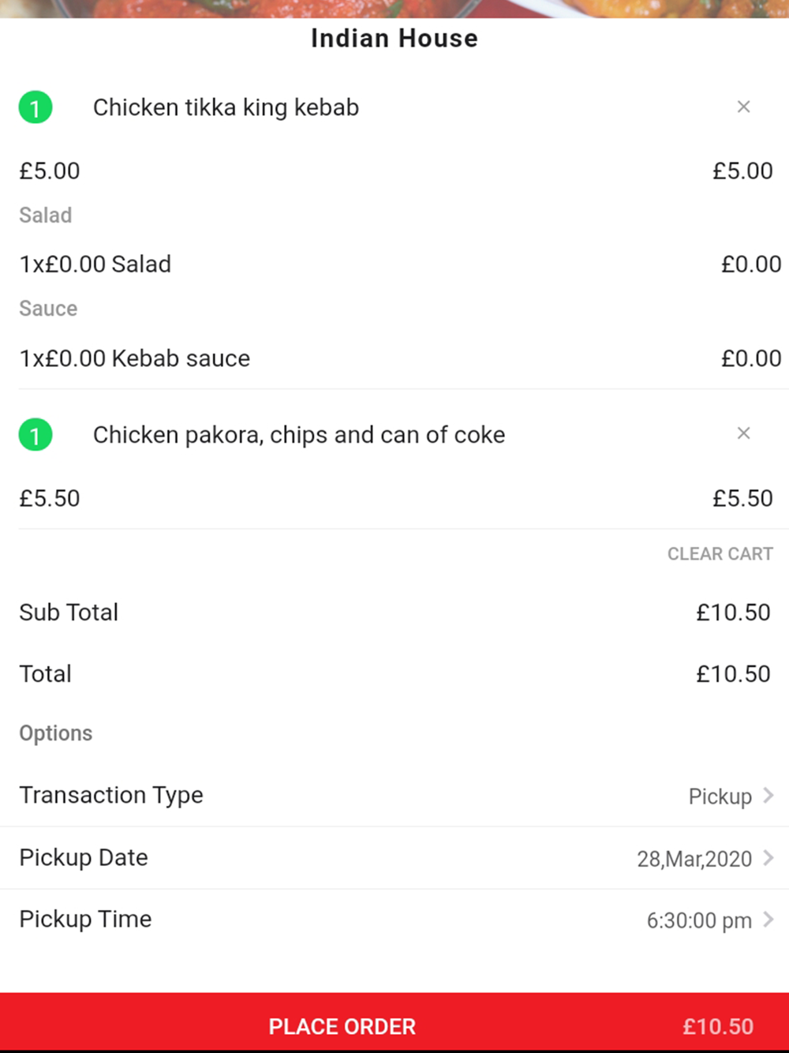Viewport: 789px width, 1053px height.
Task: Select pickup date 28,Mar,2020
Action: point(694,859)
